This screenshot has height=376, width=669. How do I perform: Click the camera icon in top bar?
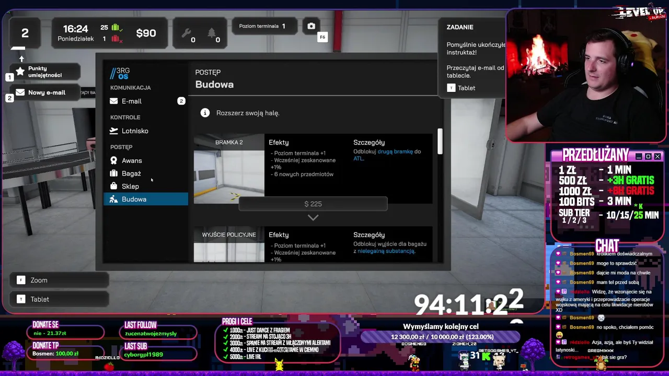(x=312, y=26)
